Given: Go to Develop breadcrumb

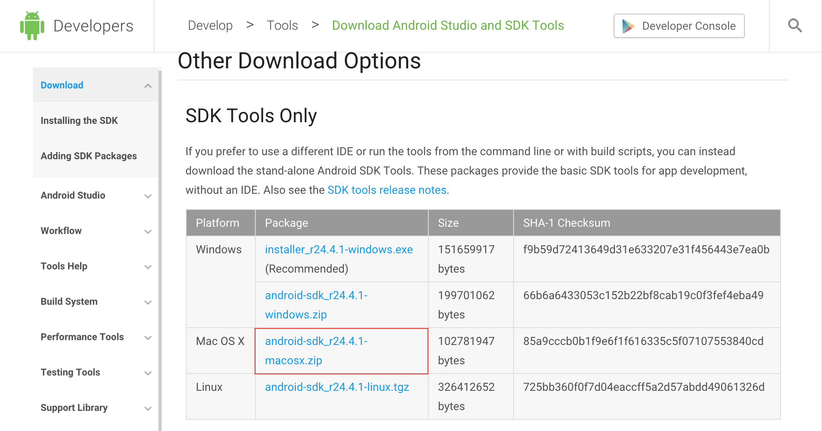Looking at the screenshot, I should (x=210, y=25).
